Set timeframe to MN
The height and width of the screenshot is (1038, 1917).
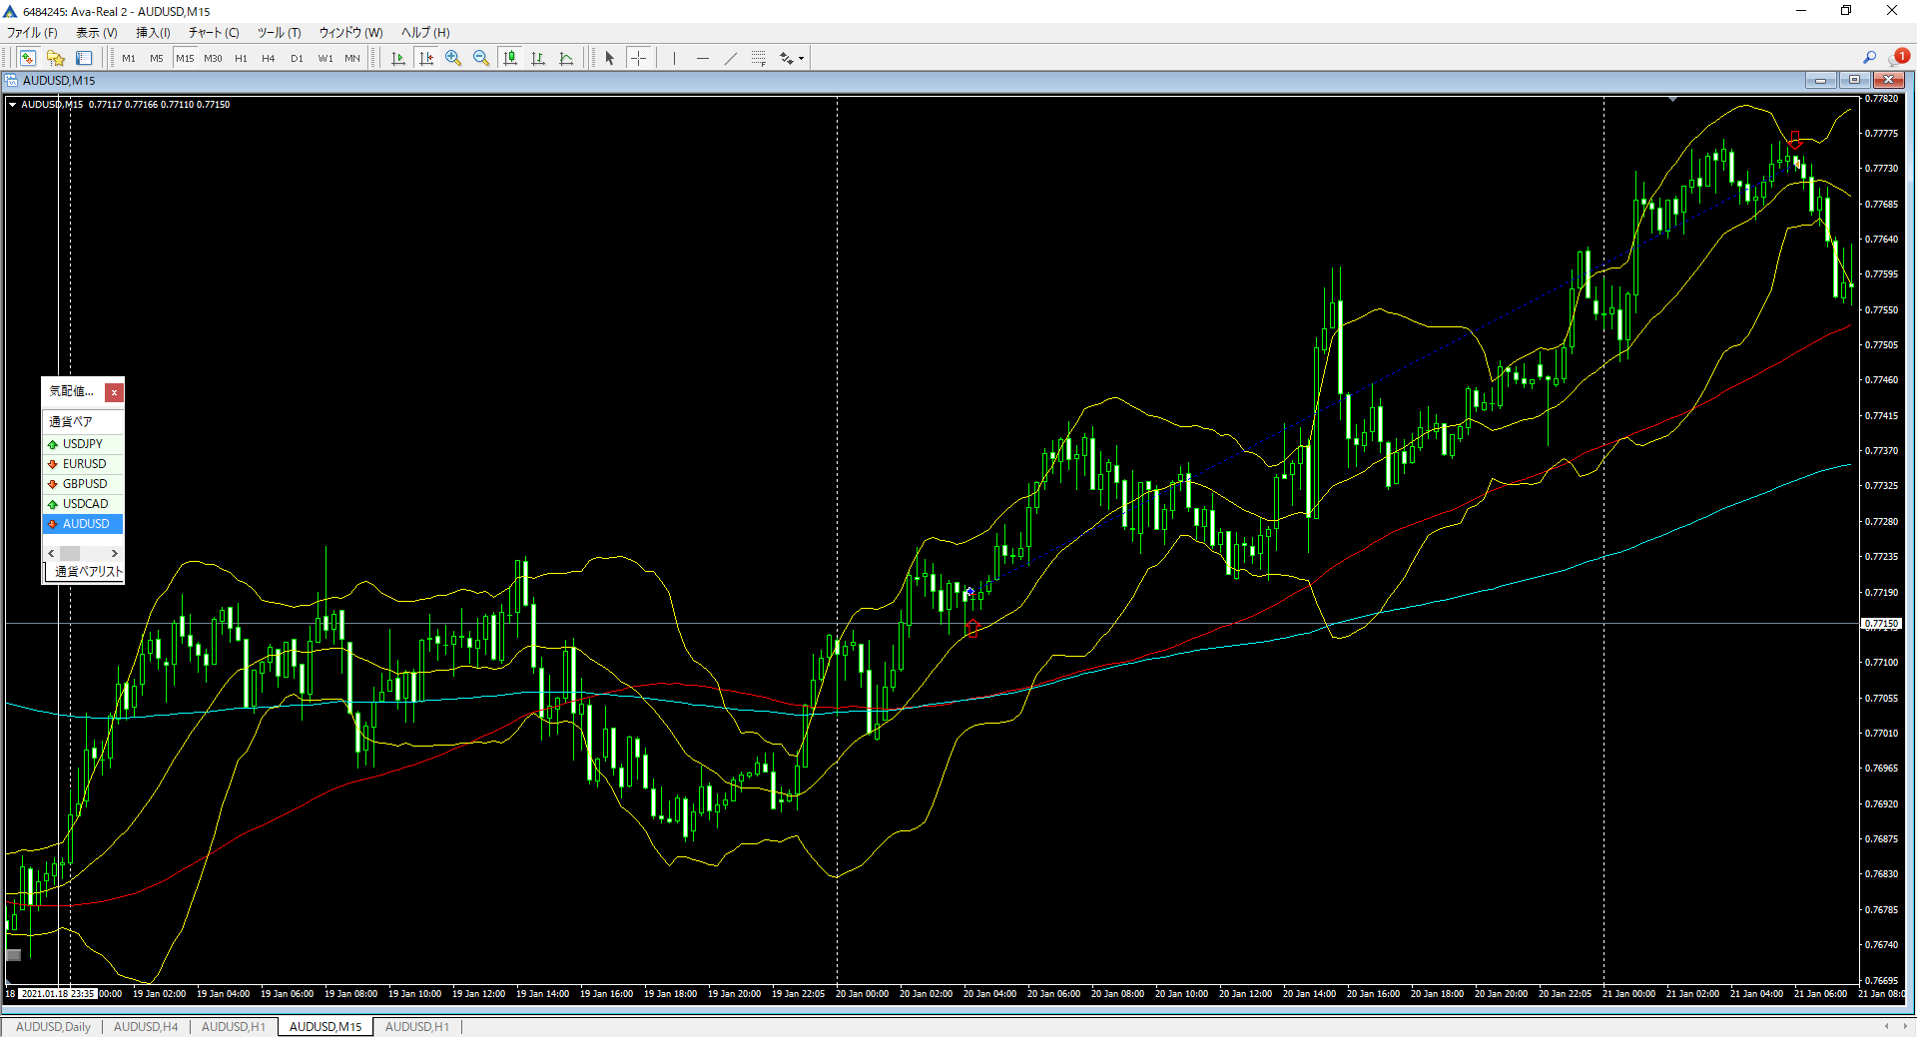click(352, 58)
